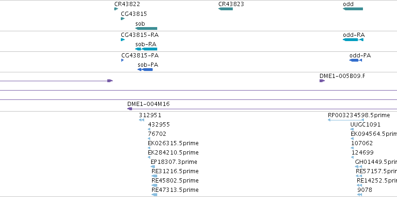Screen dimensions: 397x197
Task: Click the RE31216.5prime EST glyph
Action: [x=154, y=176]
